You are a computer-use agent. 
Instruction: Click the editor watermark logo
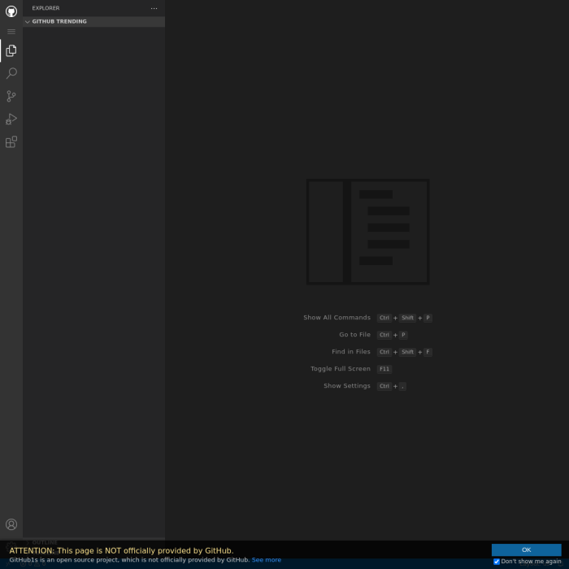point(367,232)
